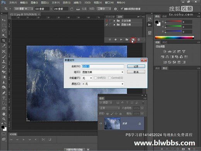Expand the 文字效果 action set
The height and width of the screenshot is (151, 201).
click(114, 21)
